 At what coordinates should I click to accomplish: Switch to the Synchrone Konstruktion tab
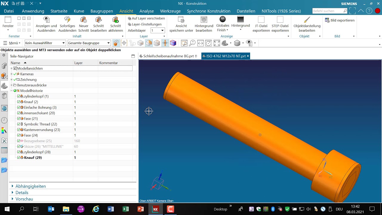[209, 11]
